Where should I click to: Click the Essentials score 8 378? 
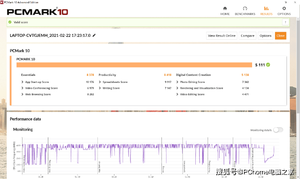(x=90, y=75)
